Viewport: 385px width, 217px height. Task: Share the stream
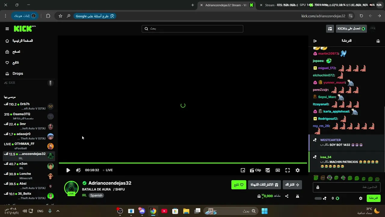pyautogui.click(x=287, y=196)
